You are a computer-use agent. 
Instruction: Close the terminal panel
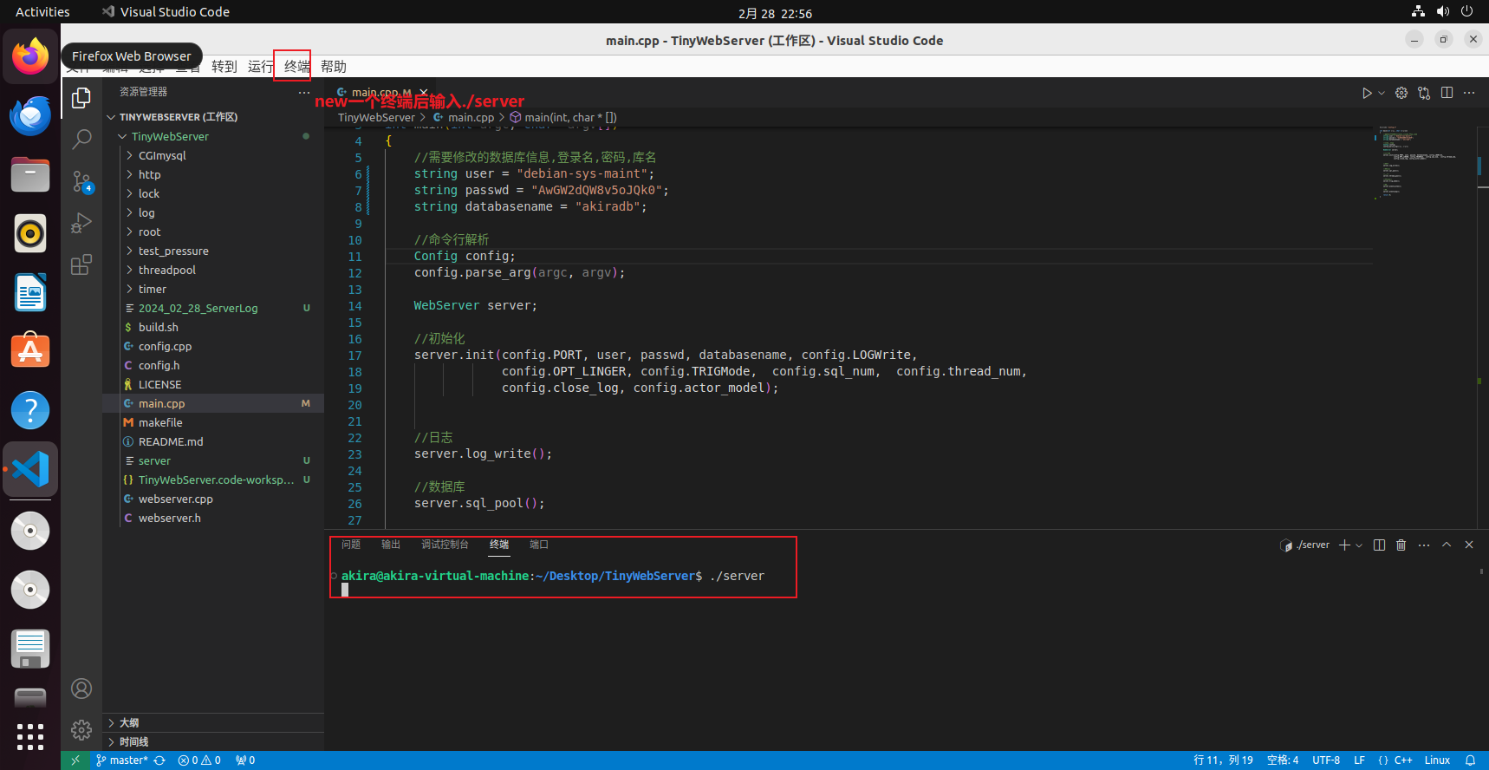[x=1469, y=545]
